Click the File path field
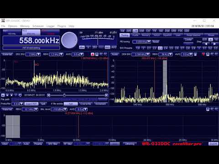The image size is (219, 164). click(54, 99)
